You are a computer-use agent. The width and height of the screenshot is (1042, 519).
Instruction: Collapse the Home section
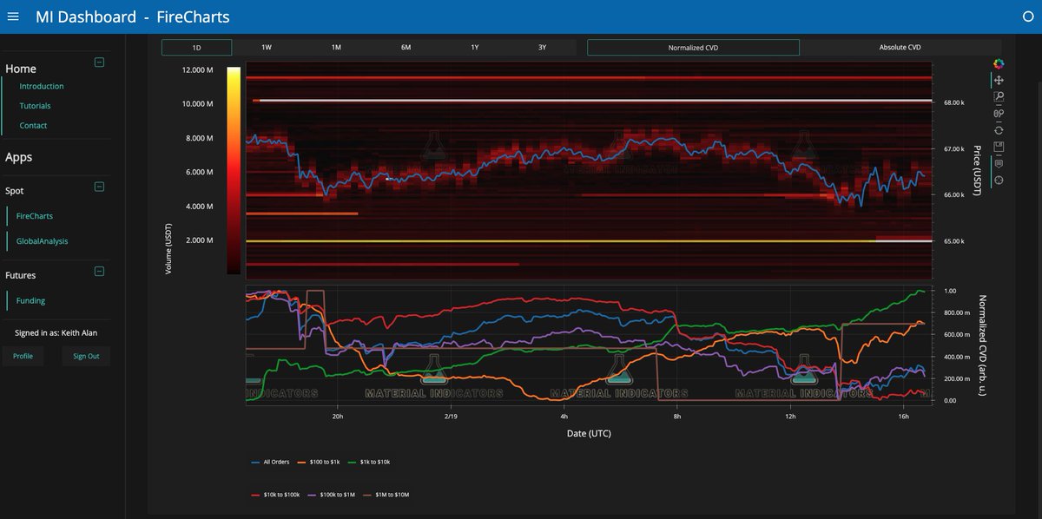coord(100,62)
